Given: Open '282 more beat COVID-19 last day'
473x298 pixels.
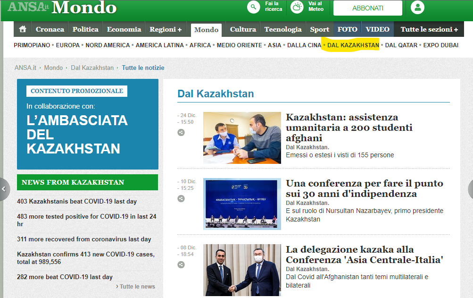Looking at the screenshot, I should pyautogui.click(x=65, y=277).
